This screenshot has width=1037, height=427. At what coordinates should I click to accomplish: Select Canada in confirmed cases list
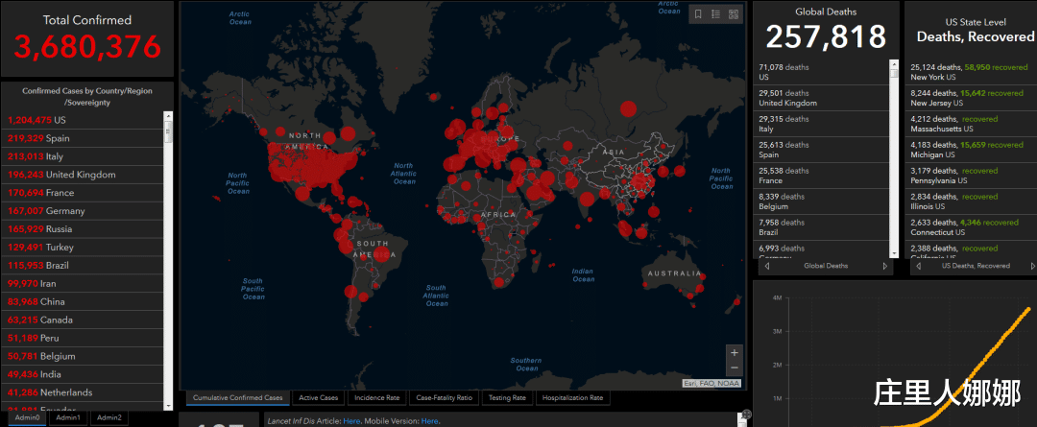[x=82, y=320]
